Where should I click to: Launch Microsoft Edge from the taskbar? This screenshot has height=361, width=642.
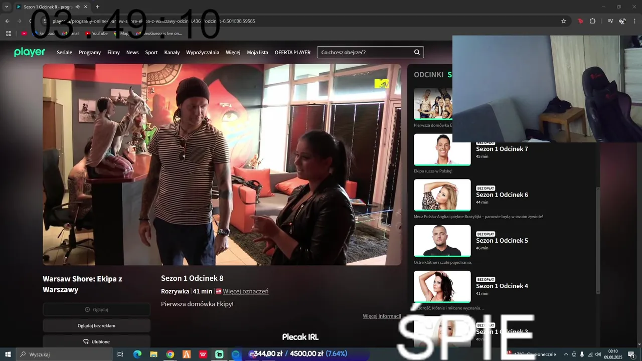pyautogui.click(x=137, y=354)
